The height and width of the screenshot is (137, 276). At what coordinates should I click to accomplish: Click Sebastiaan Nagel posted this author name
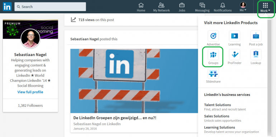(85, 39)
